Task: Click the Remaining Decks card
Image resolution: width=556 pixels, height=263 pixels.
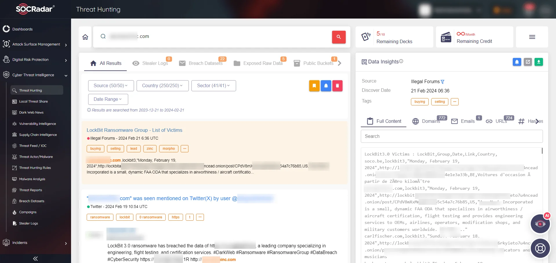Action: [394, 37]
